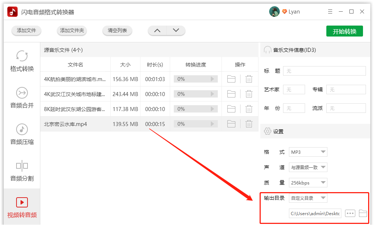The width and height of the screenshot is (374, 225).
Task: Select the 视频转音频 video-to-audio tab
Action: pos(22,207)
